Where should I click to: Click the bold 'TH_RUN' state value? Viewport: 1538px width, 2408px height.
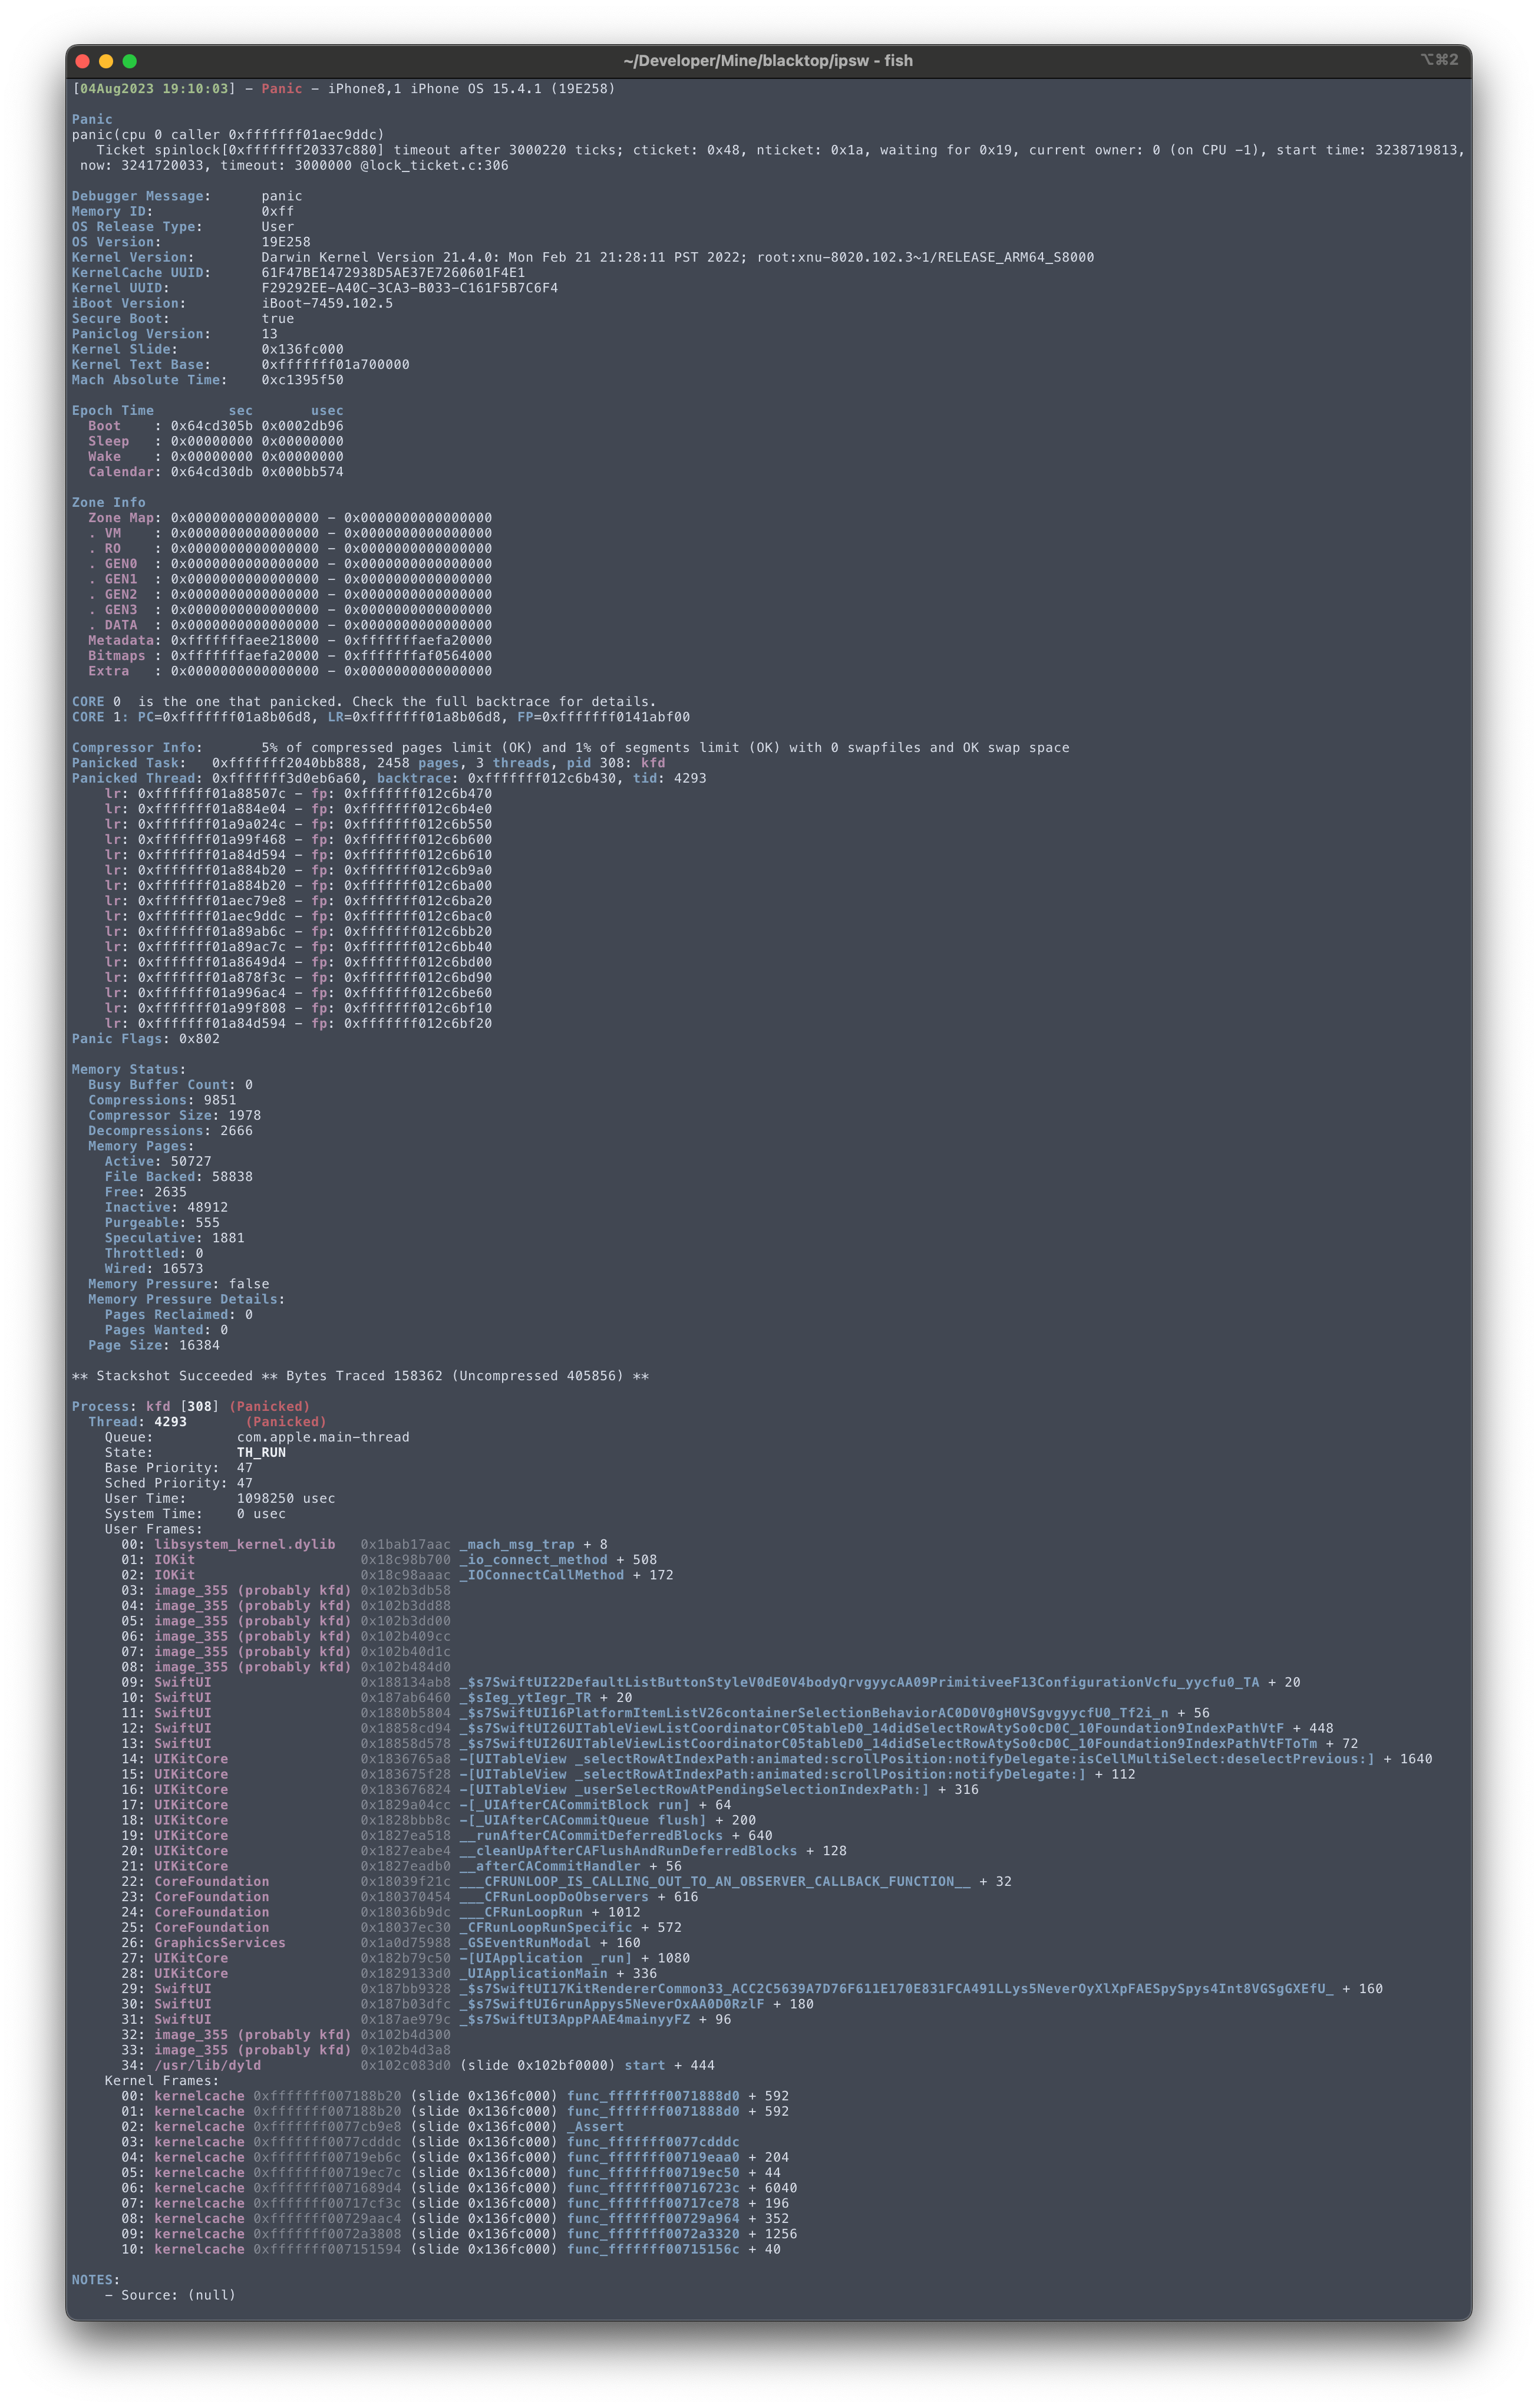261,1453
